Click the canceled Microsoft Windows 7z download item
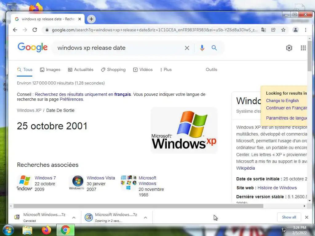315x236 pixels. pyautogui.click(x=44, y=217)
